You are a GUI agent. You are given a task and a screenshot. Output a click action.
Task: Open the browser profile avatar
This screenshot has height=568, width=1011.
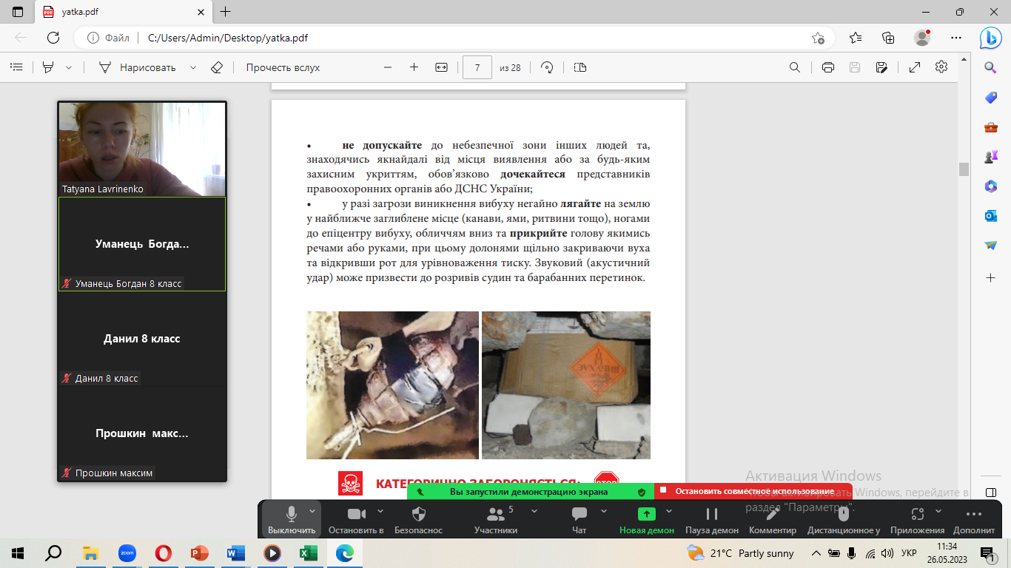921,38
